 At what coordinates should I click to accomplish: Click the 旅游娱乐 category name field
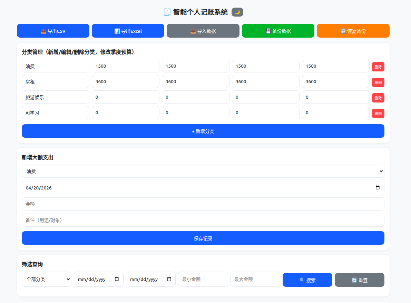coord(56,97)
